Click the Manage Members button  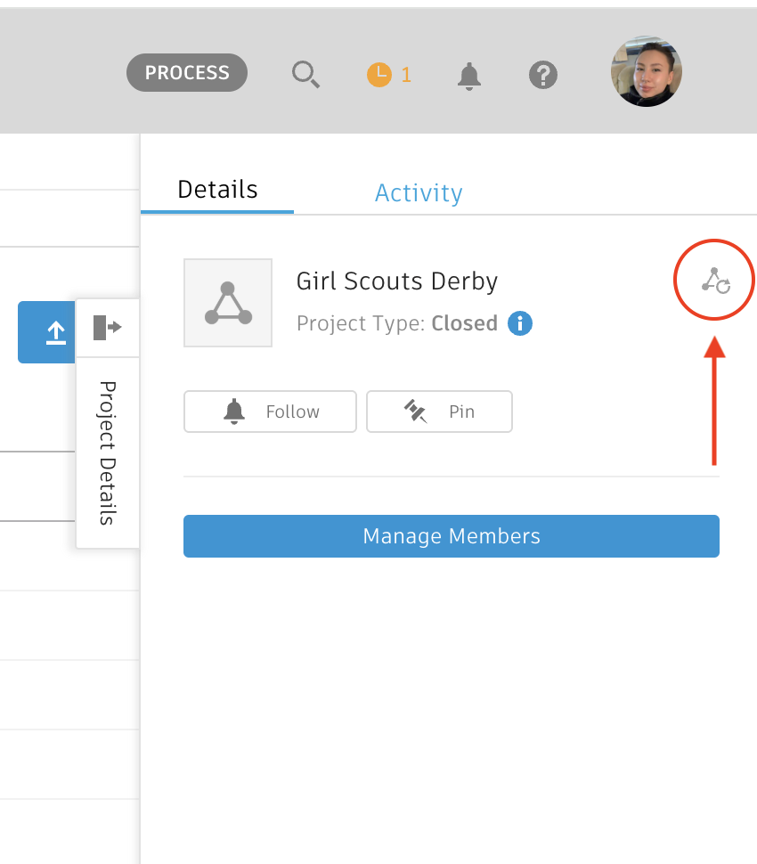(x=451, y=536)
